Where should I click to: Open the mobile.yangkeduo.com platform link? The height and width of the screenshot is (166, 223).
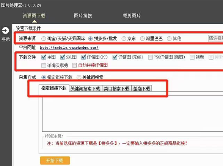(x=69, y=48)
